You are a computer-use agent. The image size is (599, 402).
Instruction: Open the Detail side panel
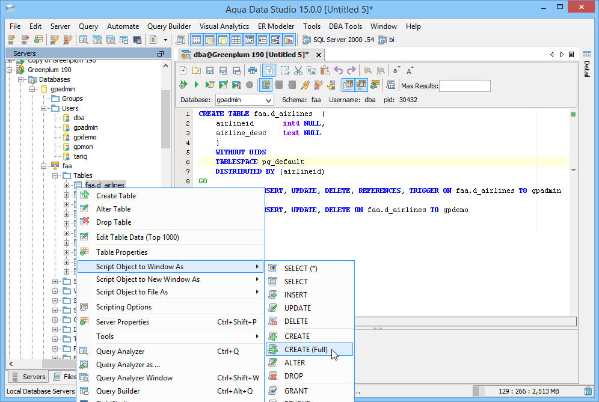coord(587,63)
